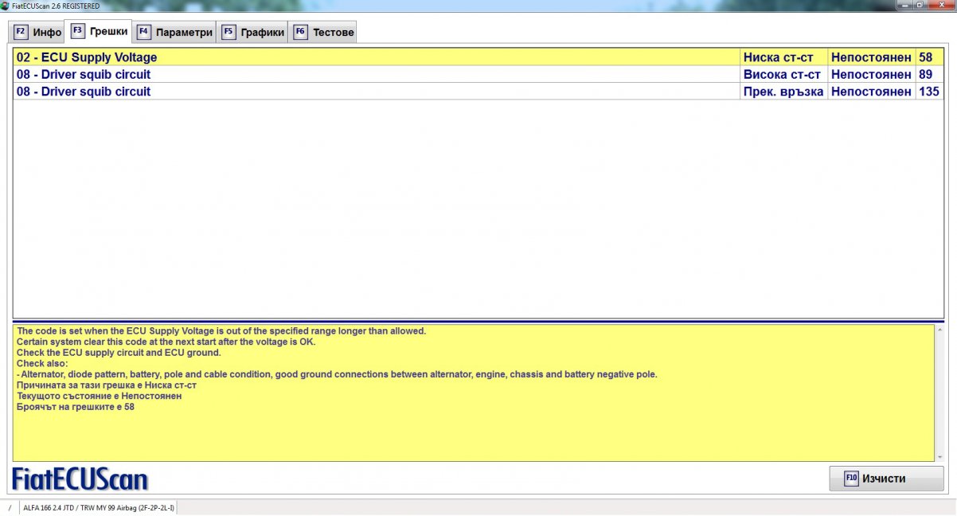
Task: Click the F5 key icon beside Графики
Action: tap(229, 33)
